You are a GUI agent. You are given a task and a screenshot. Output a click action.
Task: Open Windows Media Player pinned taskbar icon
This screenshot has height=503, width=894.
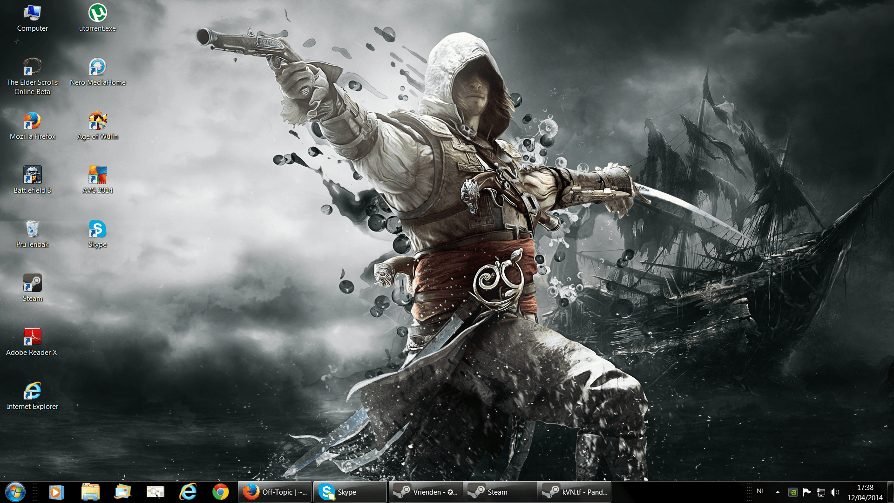(x=56, y=492)
